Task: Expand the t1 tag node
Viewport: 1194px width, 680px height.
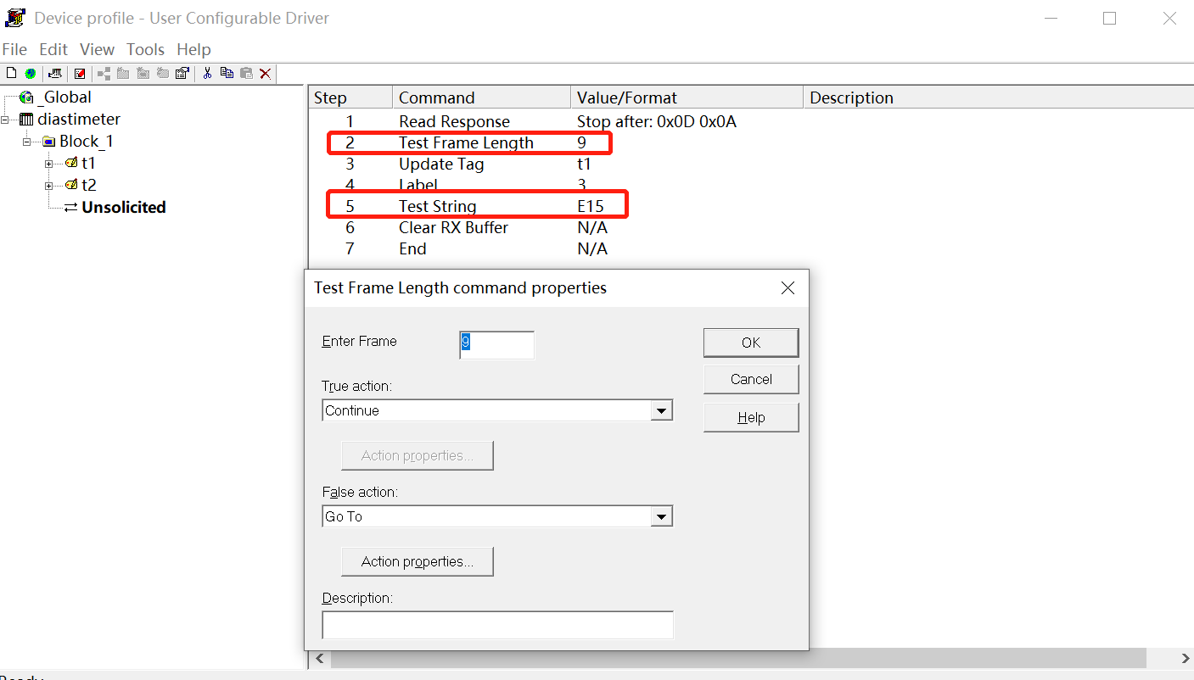Action: 49,164
